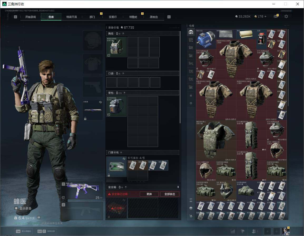Viewport: 304px width, 236px height.
Task: Select the equipped chest rig item
Action: (116, 47)
